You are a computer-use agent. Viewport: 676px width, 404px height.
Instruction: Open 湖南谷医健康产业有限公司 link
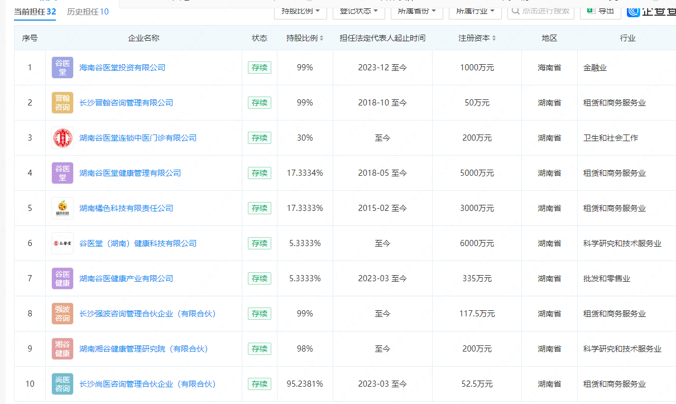pos(126,278)
